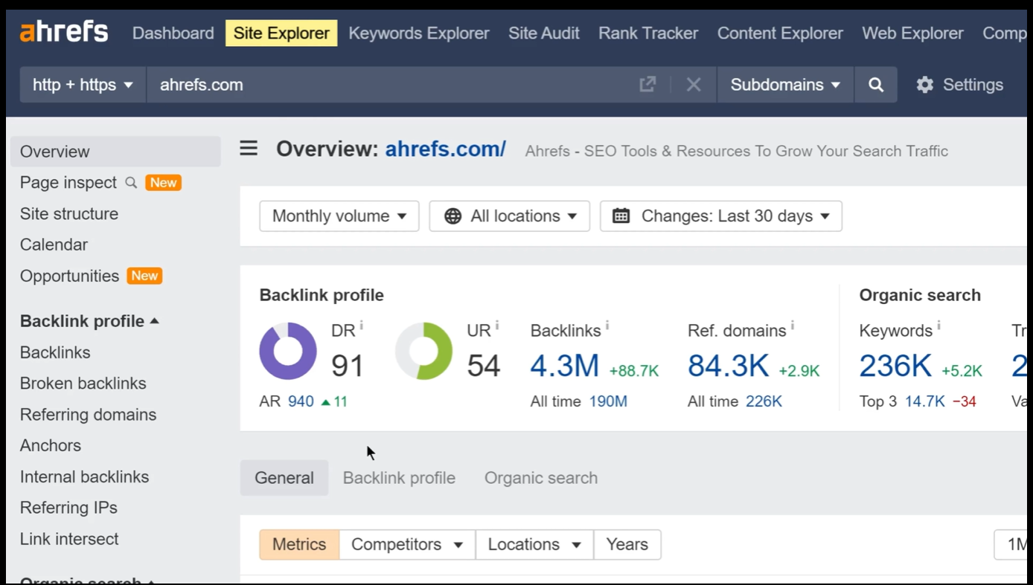Open Broken backlinks in the sidebar
Image resolution: width=1033 pixels, height=585 pixels.
(83, 384)
